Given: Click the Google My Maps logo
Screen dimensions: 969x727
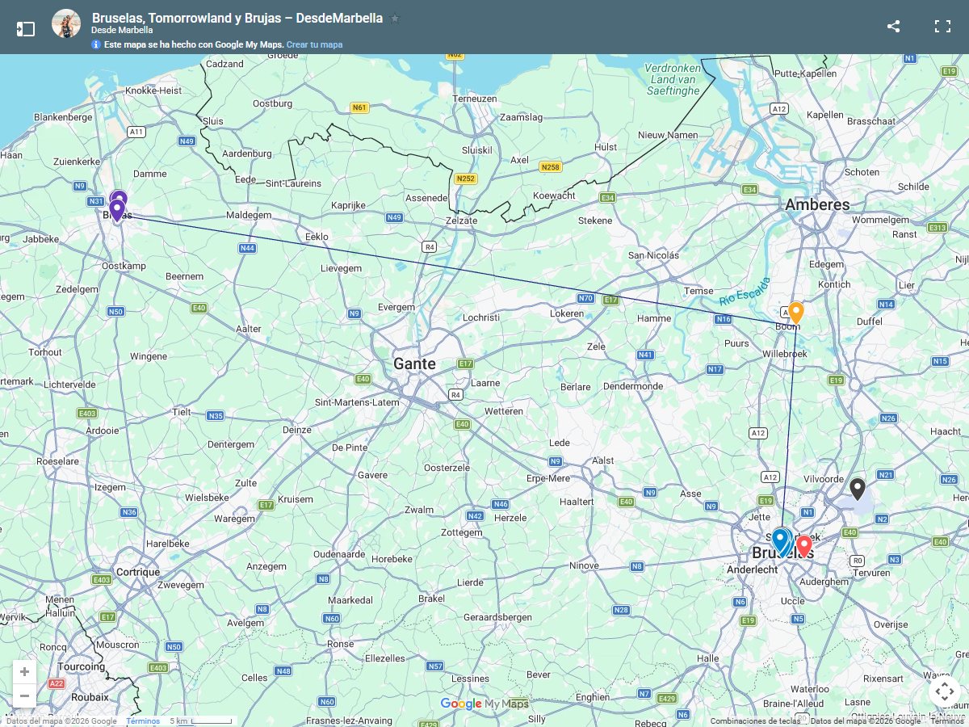Looking at the screenshot, I should click(484, 704).
